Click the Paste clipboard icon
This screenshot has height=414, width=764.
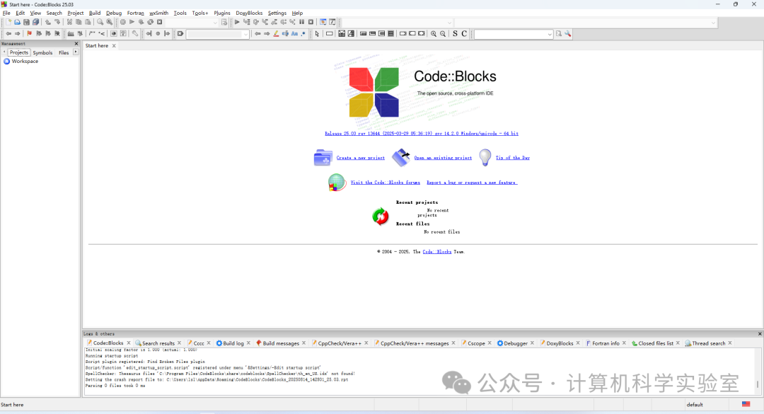coord(88,23)
